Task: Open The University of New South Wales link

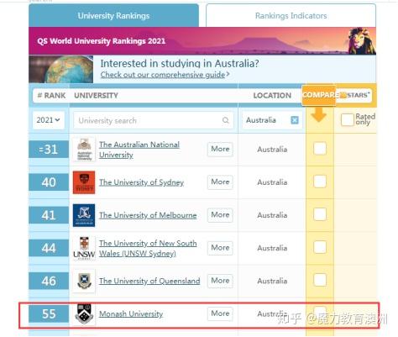Action: click(x=148, y=248)
